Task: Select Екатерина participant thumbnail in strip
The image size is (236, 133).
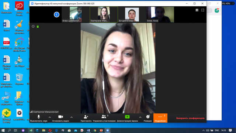Action: [104, 14]
